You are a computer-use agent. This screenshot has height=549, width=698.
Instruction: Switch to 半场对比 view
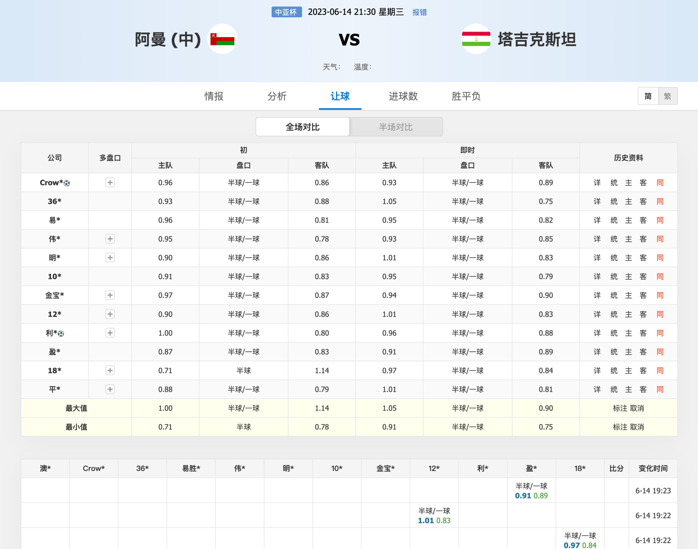click(x=396, y=127)
